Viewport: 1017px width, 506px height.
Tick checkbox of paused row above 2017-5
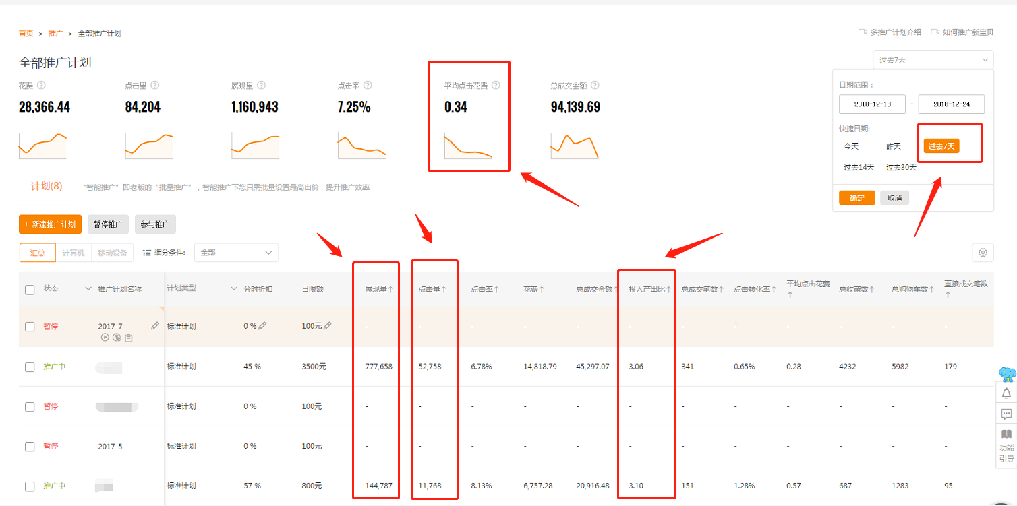(30, 407)
